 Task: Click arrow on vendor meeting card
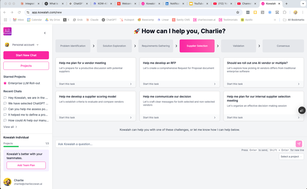point(131,84)
